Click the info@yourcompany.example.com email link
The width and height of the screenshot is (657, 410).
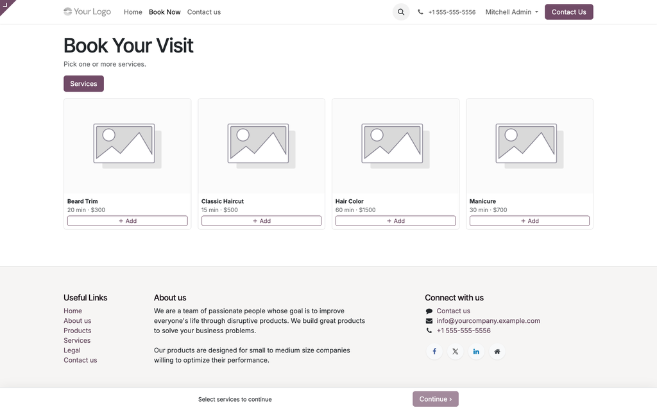coord(488,321)
